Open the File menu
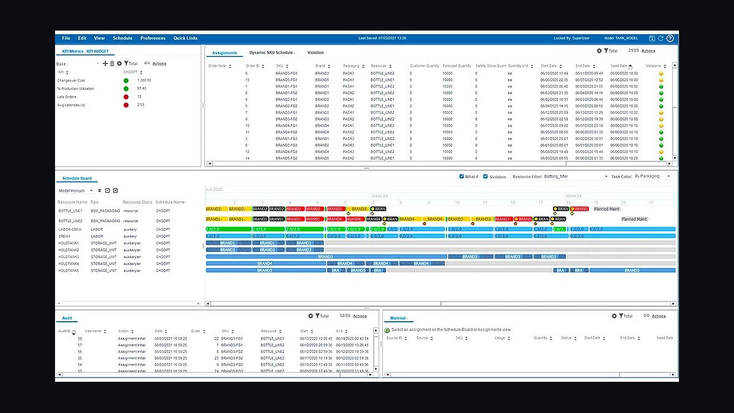 coord(66,38)
